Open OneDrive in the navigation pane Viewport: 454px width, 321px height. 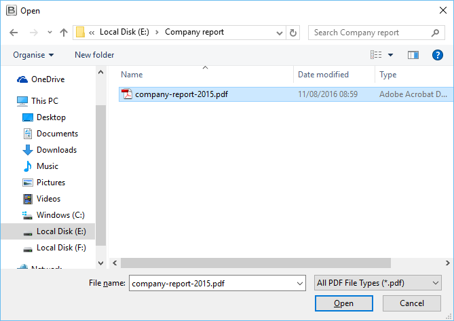click(48, 79)
